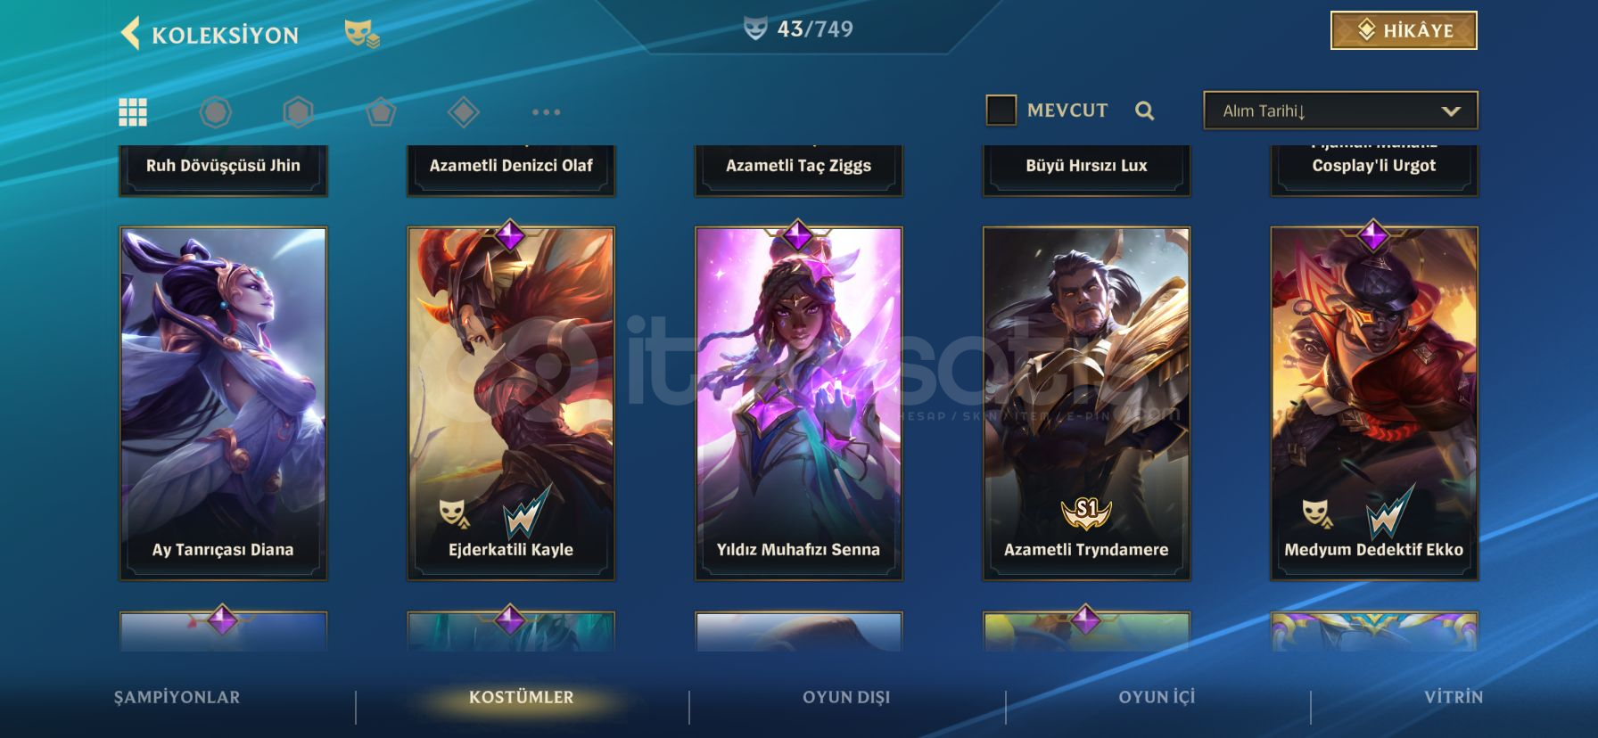This screenshot has height=738, width=1598.
Task: Select the hexagon rarity filter icon
Action: [x=298, y=111]
